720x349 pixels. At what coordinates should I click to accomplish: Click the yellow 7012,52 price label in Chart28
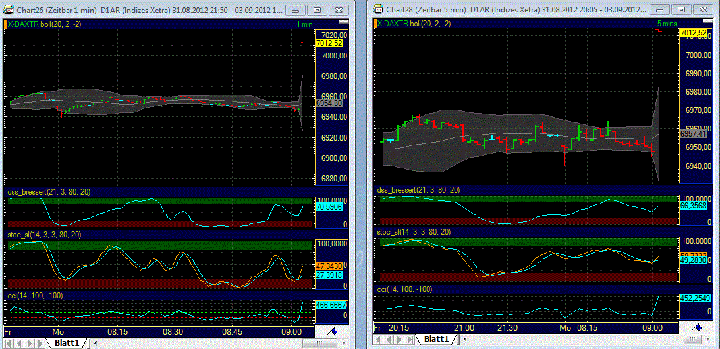(x=694, y=32)
